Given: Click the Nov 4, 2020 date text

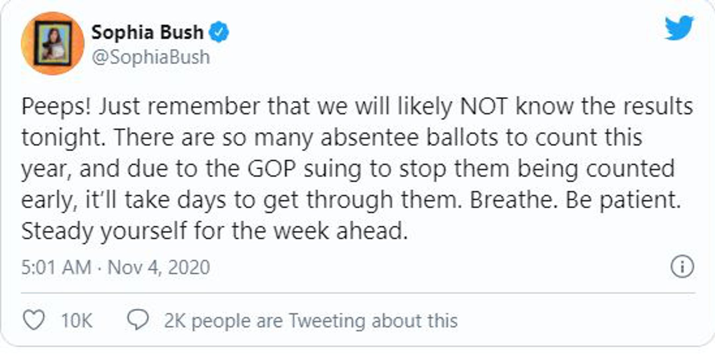Looking at the screenshot, I should (159, 267).
